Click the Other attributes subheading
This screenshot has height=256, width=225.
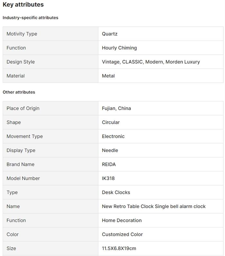[x=19, y=92]
